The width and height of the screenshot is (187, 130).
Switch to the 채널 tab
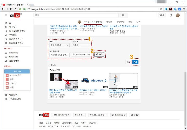click(130, 22)
